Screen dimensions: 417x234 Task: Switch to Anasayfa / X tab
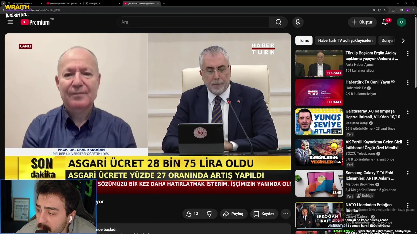(x=94, y=3)
